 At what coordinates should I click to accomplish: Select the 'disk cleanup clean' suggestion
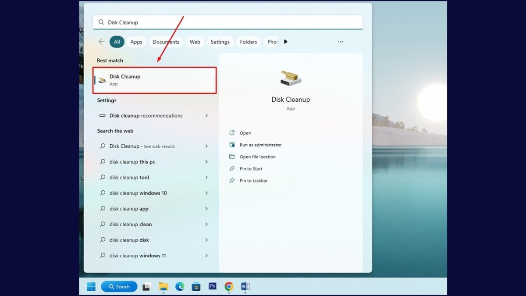tap(154, 224)
